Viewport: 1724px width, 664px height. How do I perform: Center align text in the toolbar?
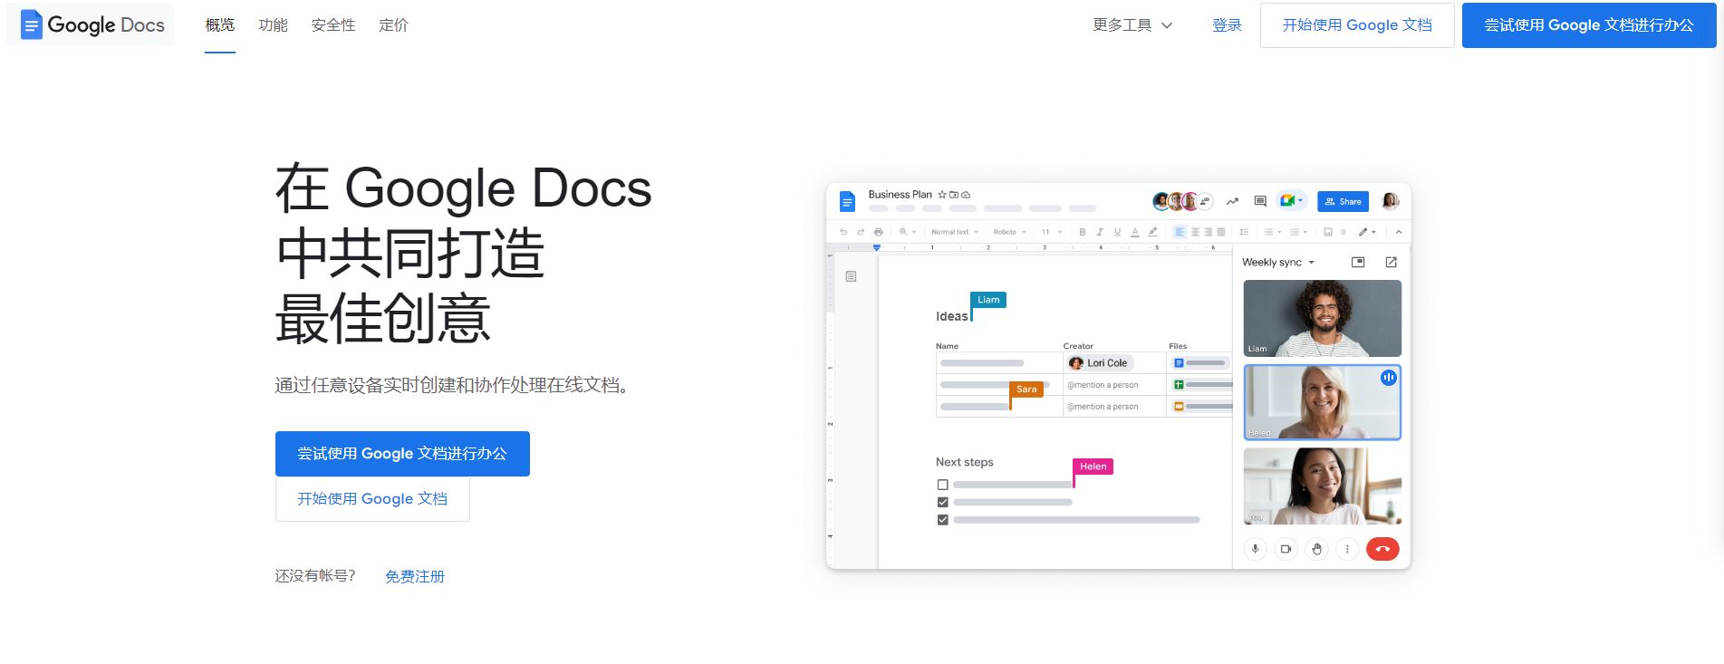coord(1195,232)
